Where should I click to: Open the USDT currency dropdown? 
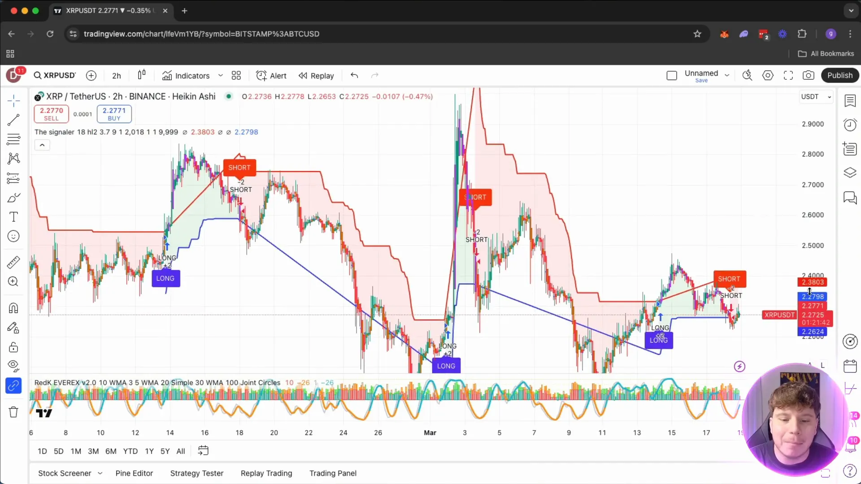click(x=816, y=96)
